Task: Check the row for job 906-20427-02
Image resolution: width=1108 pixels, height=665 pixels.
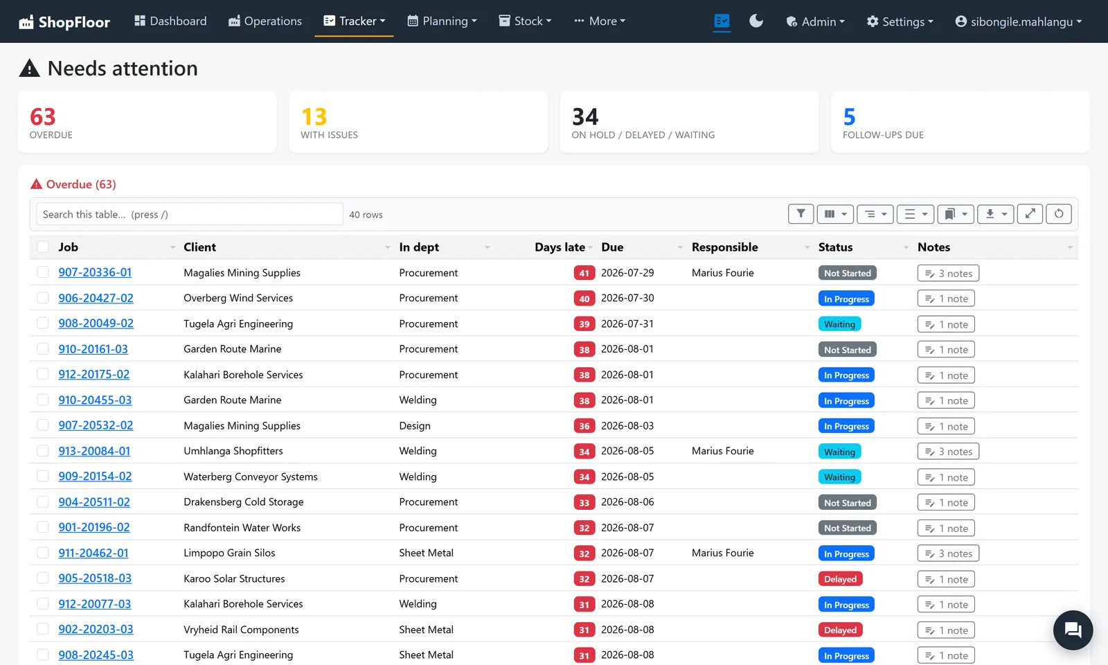Action: coord(43,298)
